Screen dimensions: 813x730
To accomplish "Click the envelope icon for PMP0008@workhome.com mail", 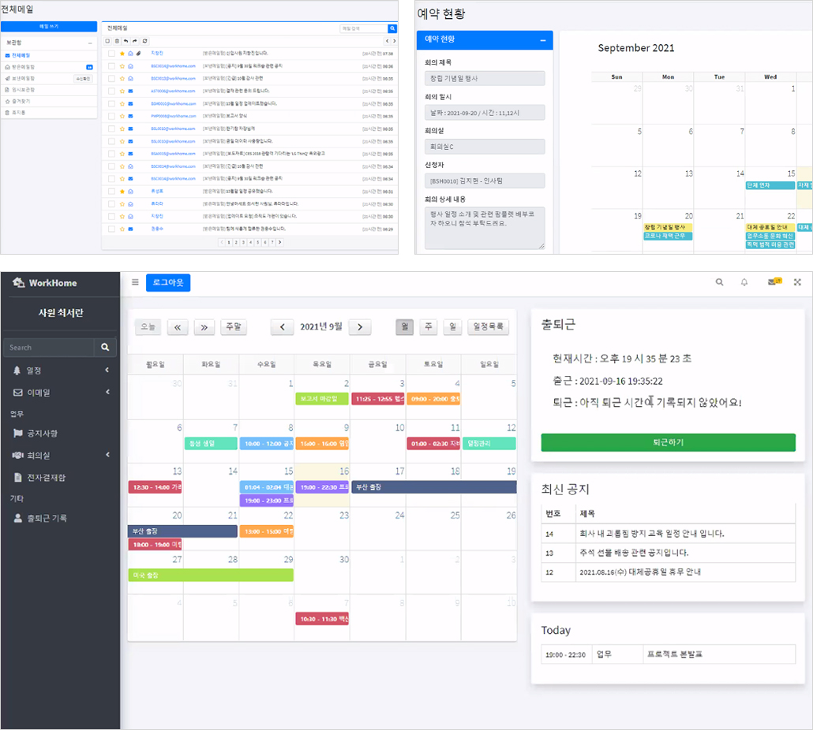I will click(x=131, y=116).
